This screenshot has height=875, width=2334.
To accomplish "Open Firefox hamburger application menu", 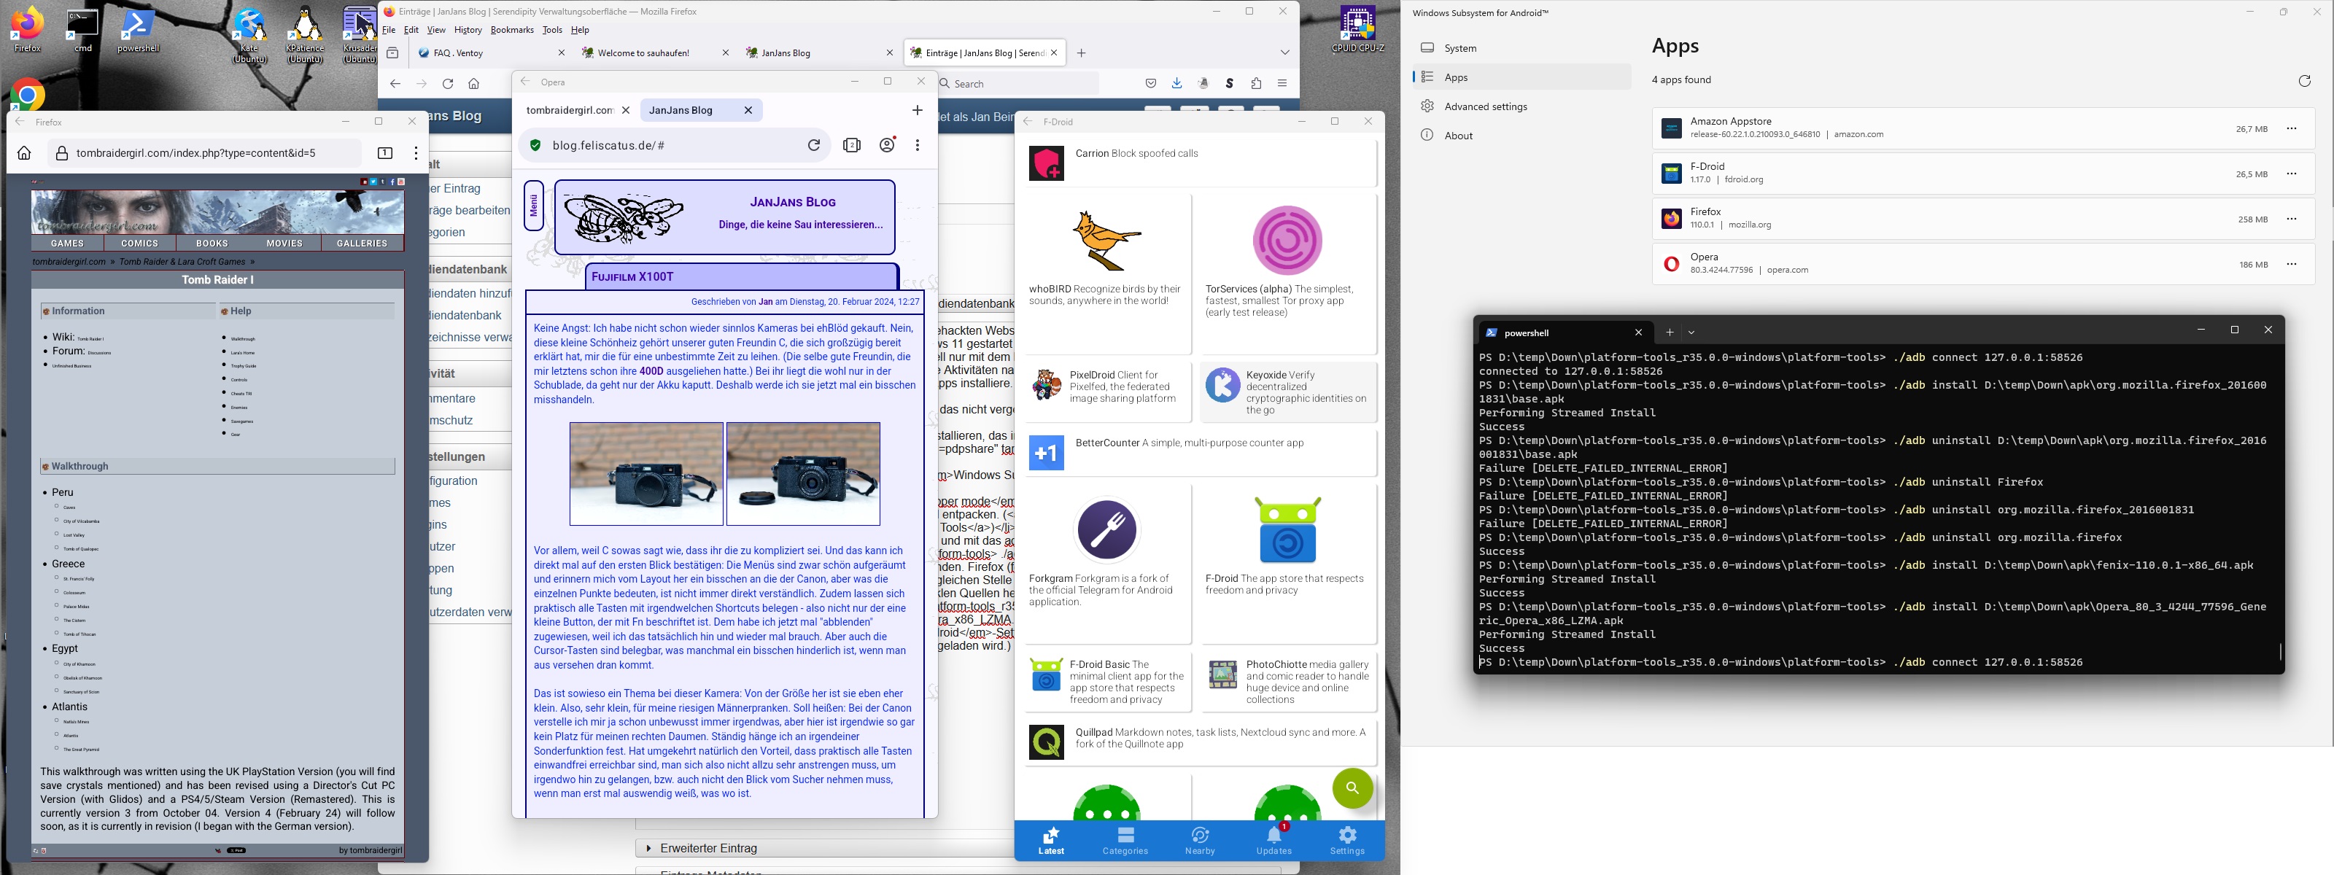I will (x=1282, y=83).
